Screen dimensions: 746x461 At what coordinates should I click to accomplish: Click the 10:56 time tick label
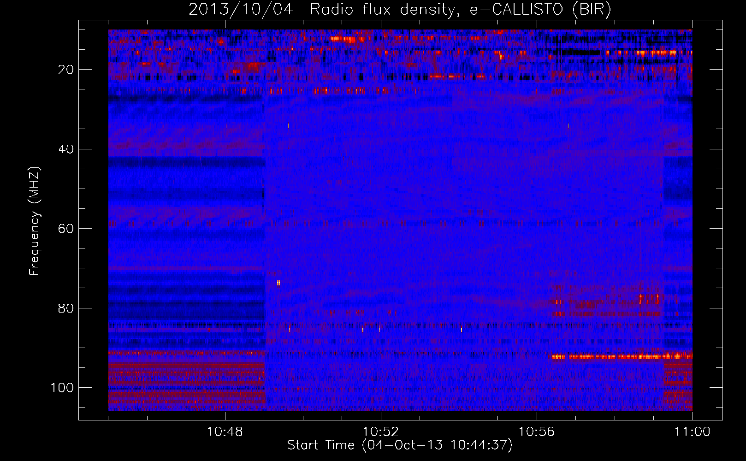click(x=537, y=432)
